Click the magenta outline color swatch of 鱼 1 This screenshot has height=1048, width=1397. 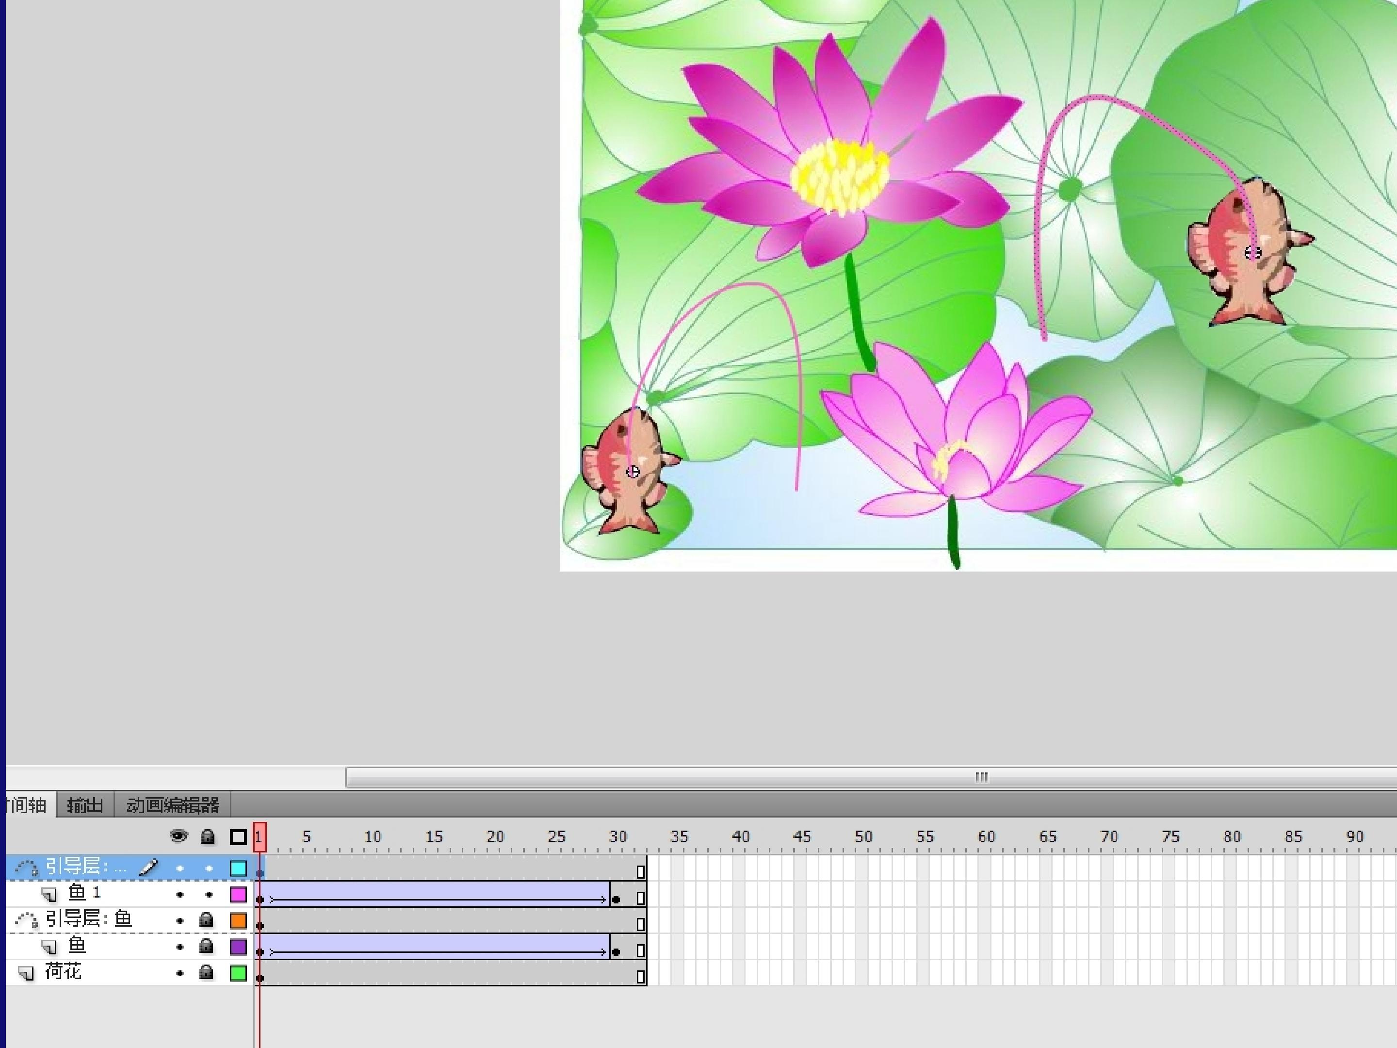pyautogui.click(x=238, y=895)
